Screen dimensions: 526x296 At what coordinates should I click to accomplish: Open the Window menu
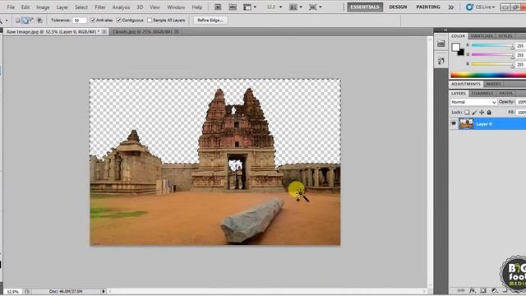pyautogui.click(x=176, y=7)
